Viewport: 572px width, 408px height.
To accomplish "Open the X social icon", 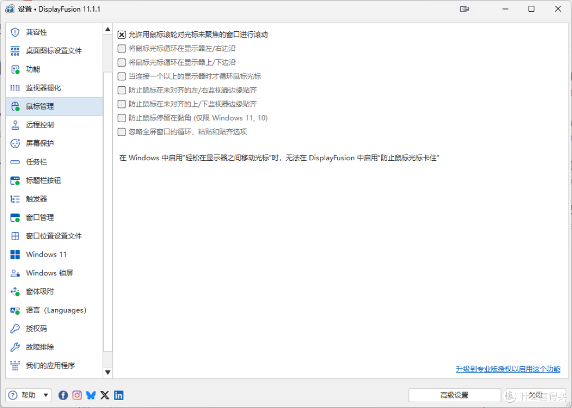I will tap(105, 395).
